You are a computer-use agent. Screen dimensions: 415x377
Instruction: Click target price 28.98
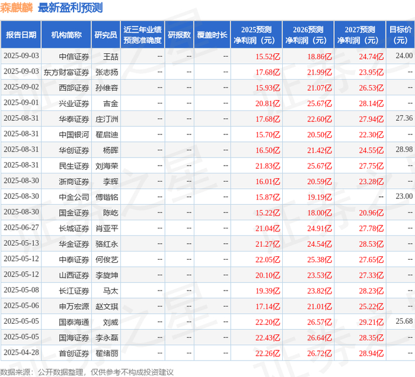(x=404, y=149)
